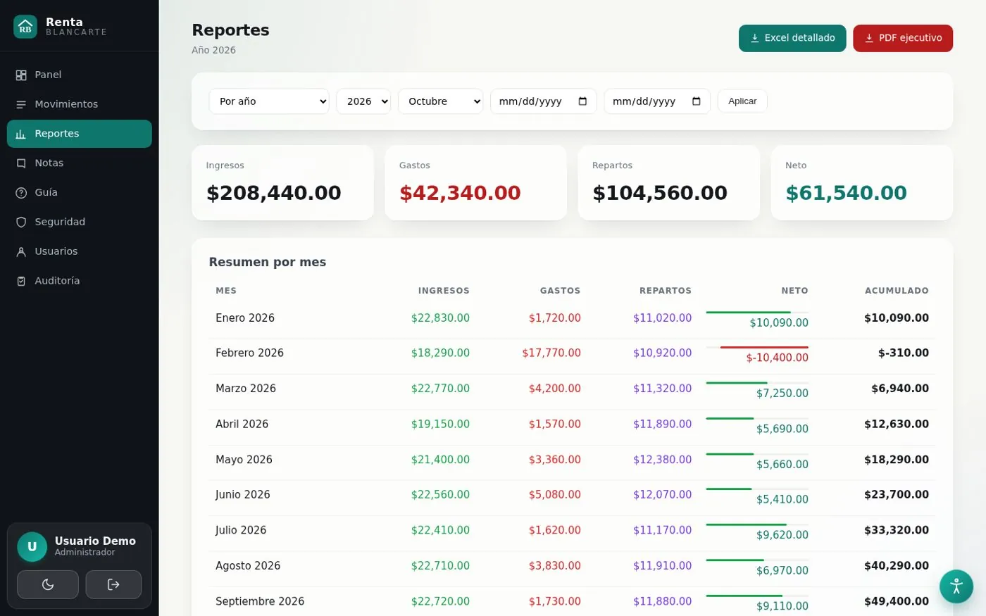Click the Renta Blancarte RB logo icon

25,27
